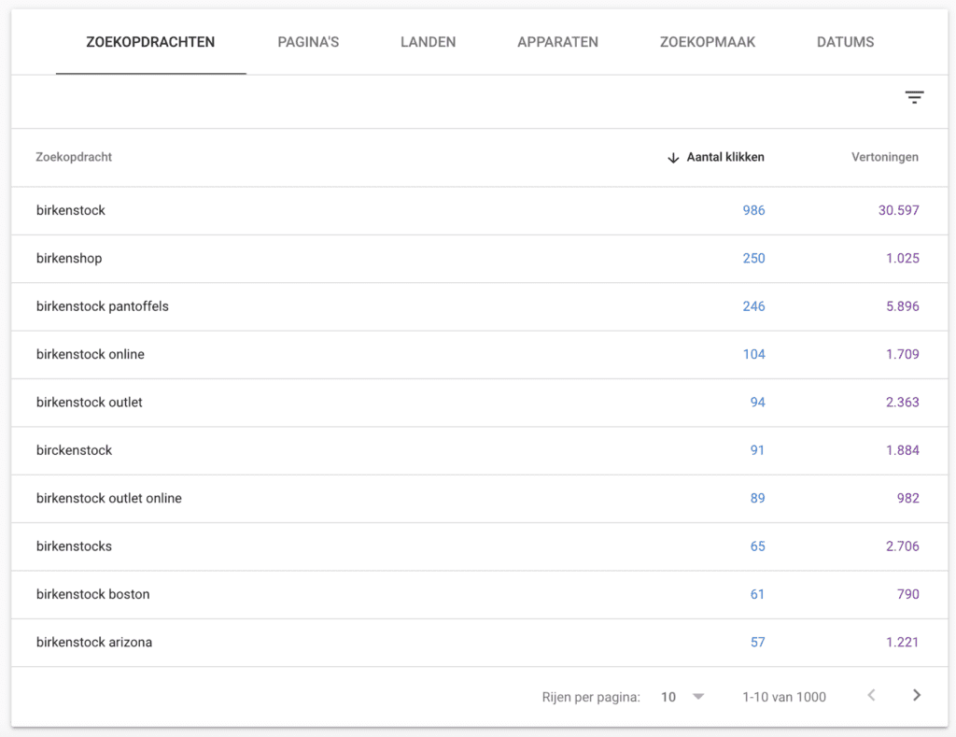Click the 986 clicks value
Screen dimensions: 956x737
(x=753, y=210)
